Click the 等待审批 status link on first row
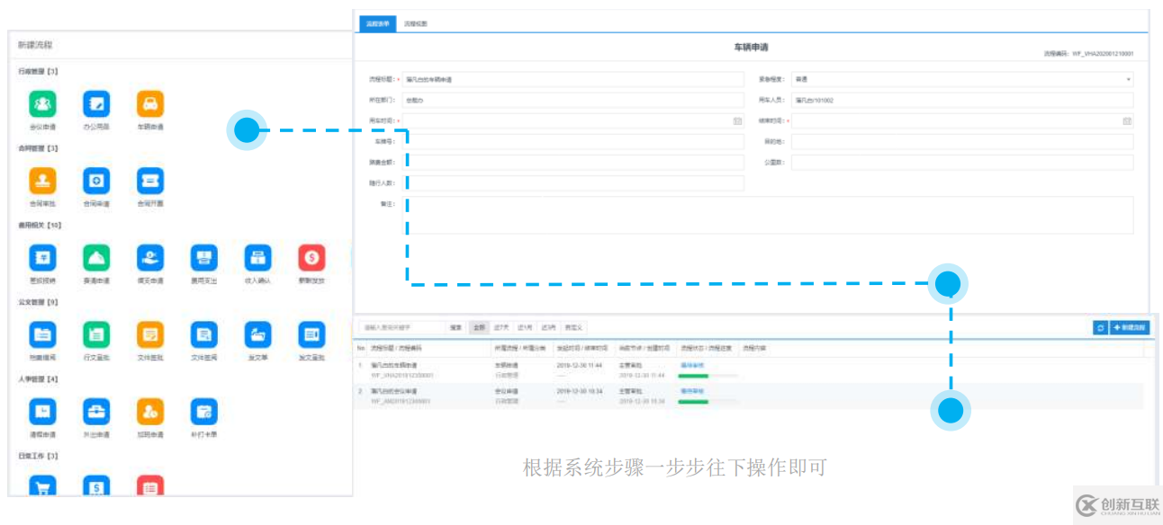Screen dimensions: 1163x525 pos(694,366)
